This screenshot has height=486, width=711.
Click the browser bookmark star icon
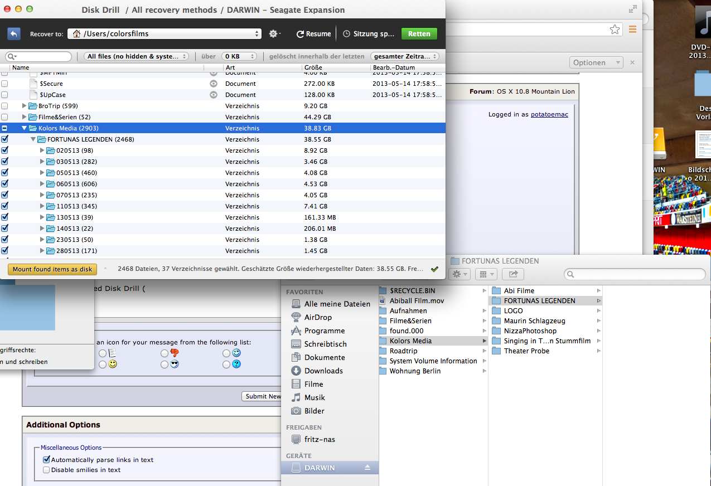(615, 30)
